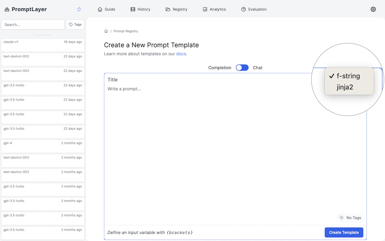Click the Analytics chart icon

pyautogui.click(x=205, y=9)
